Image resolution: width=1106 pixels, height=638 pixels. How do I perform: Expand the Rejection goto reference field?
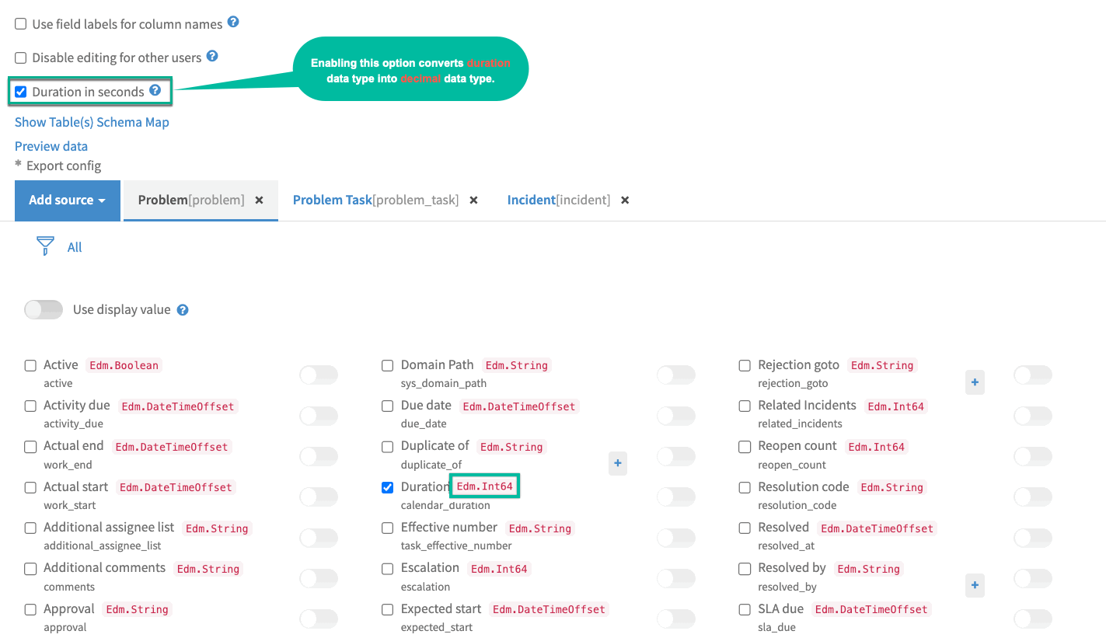[x=975, y=382]
